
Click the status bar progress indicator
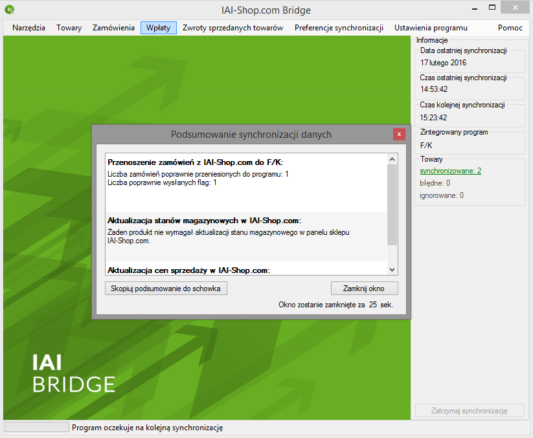[37, 427]
